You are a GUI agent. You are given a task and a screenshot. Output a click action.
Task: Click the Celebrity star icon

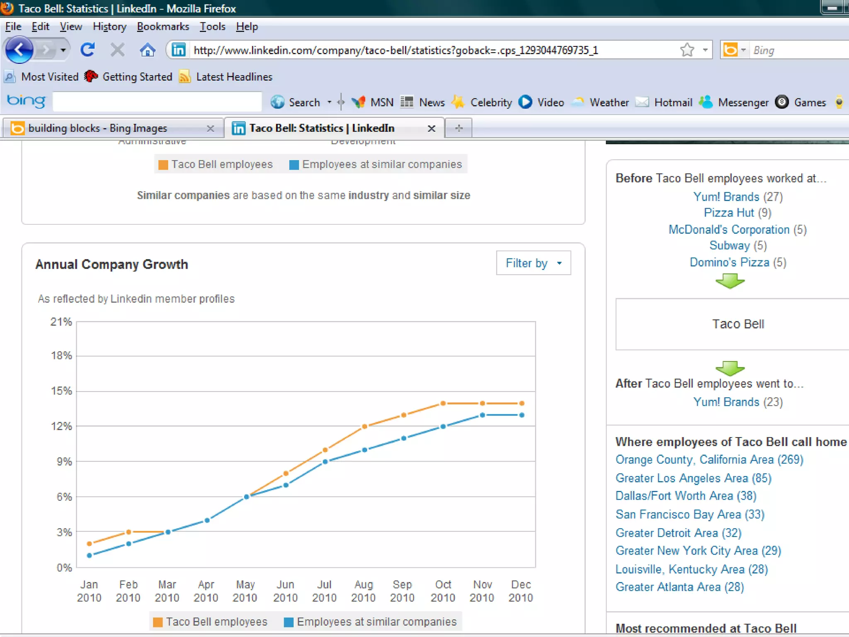tap(458, 102)
